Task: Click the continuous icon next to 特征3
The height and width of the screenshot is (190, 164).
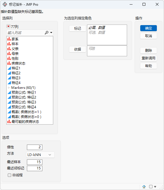Action: tap(9, 78)
